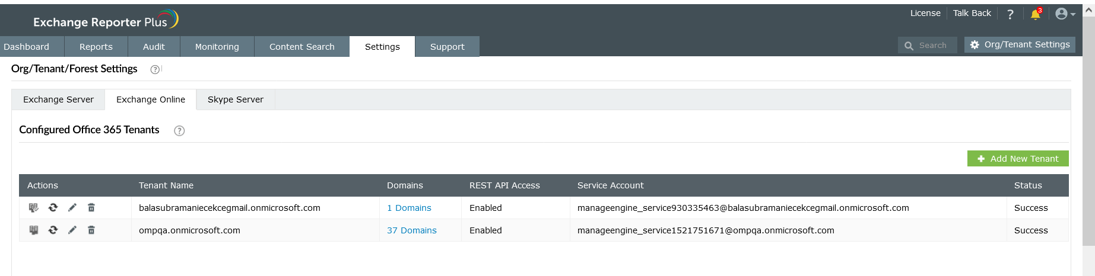The image size is (1095, 276).
Task: Click the scrollbar up arrow
Action: [1088, 10]
